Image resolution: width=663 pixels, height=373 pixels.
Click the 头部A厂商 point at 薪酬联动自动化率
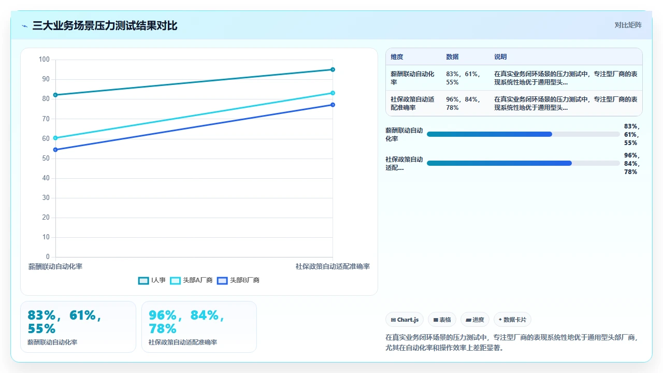[x=55, y=138]
